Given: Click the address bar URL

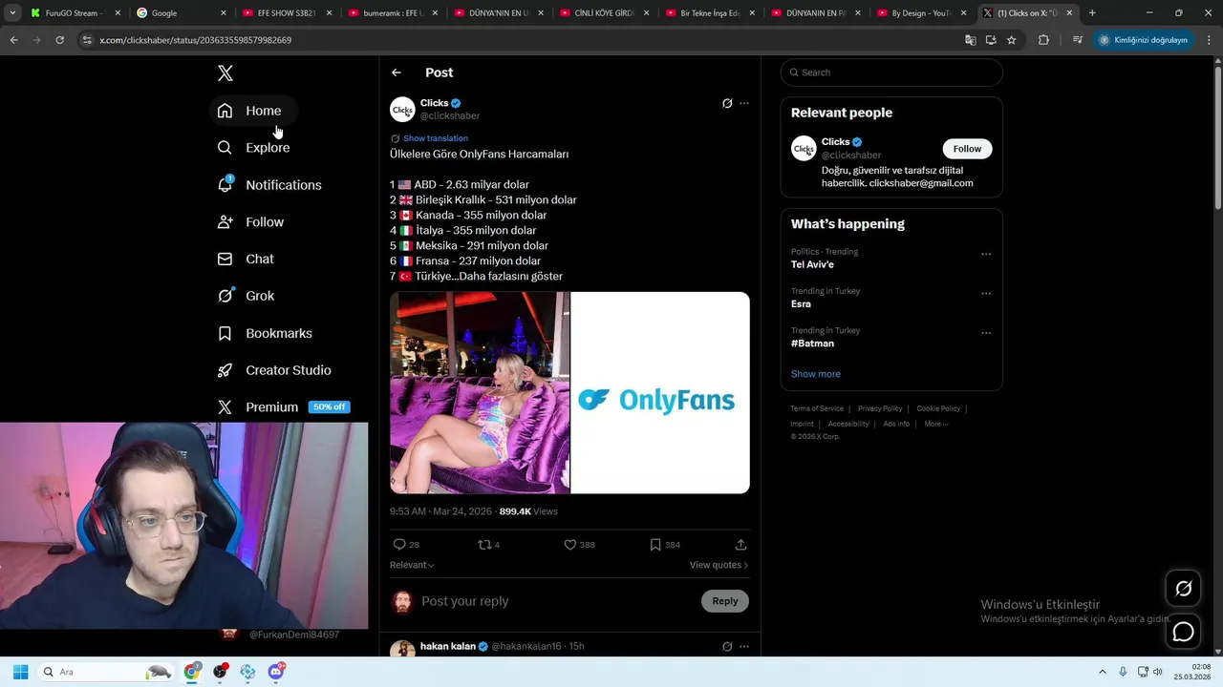Looking at the screenshot, I should click(195, 40).
